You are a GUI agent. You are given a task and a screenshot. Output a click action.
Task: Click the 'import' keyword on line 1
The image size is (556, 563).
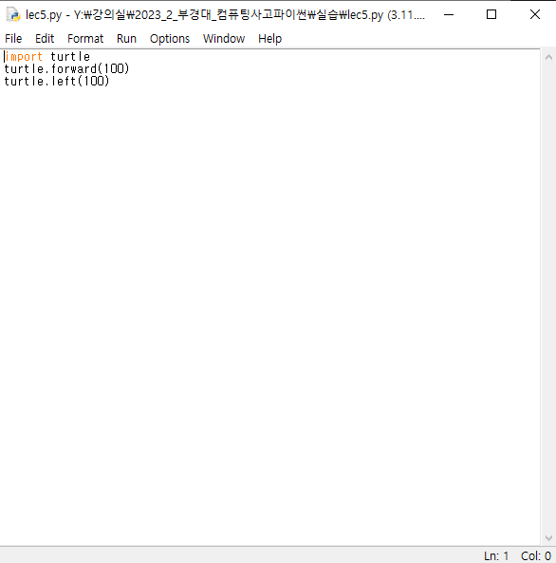pos(24,57)
